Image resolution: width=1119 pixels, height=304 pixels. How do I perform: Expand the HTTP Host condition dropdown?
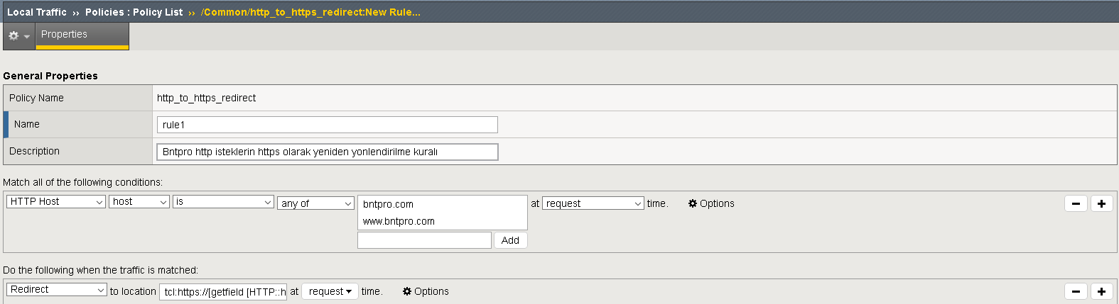pos(56,202)
